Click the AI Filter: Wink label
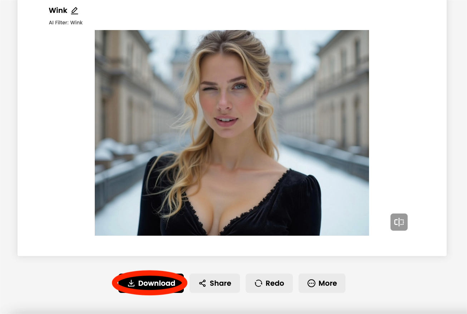 pos(66,23)
